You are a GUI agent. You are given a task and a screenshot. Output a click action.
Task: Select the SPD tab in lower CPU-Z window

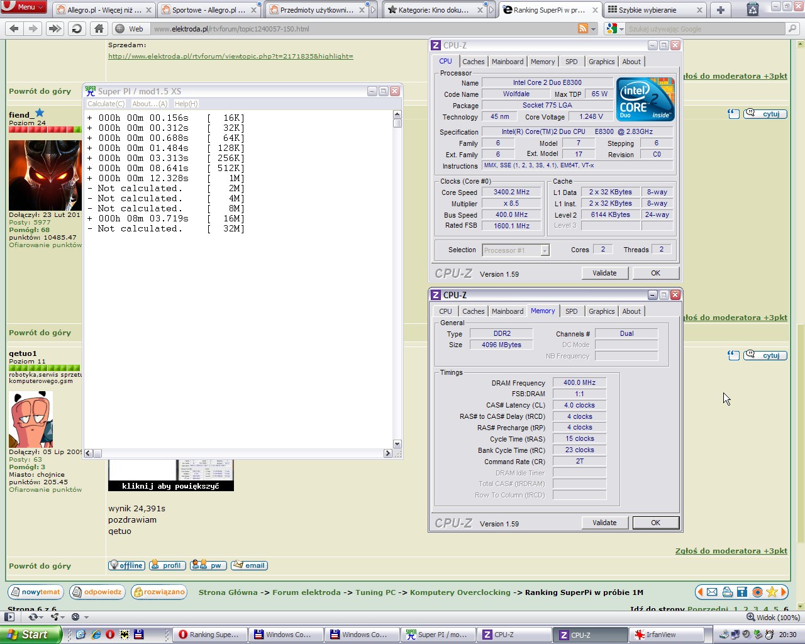pos(572,311)
